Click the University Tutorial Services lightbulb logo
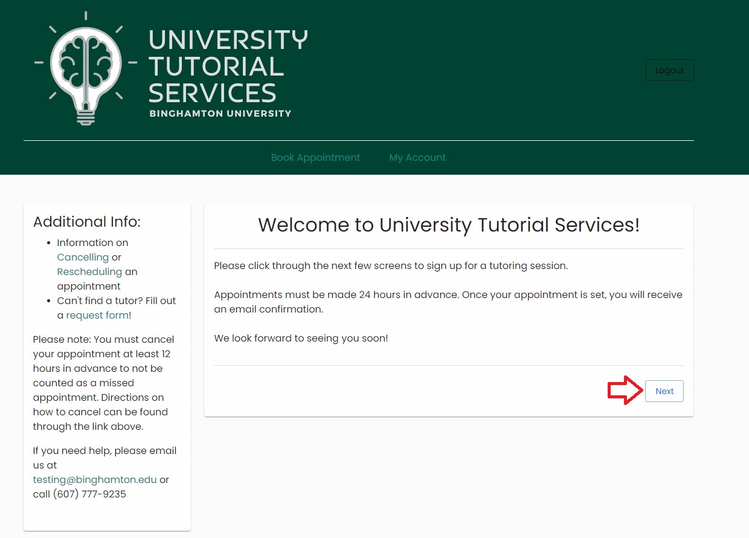 [86, 68]
